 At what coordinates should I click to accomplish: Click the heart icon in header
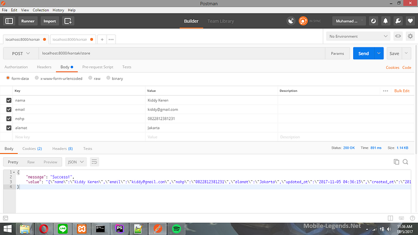click(x=410, y=21)
